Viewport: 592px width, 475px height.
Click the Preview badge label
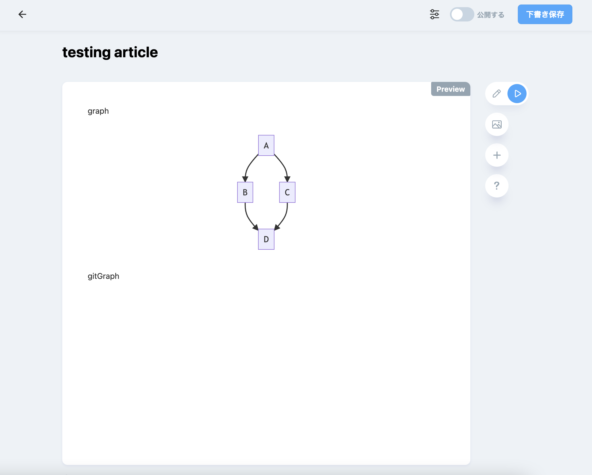[450, 89]
